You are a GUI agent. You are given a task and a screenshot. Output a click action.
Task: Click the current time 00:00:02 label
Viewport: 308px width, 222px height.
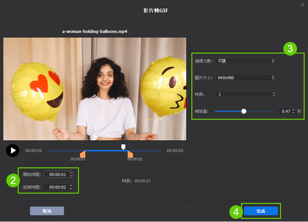pos(33,150)
